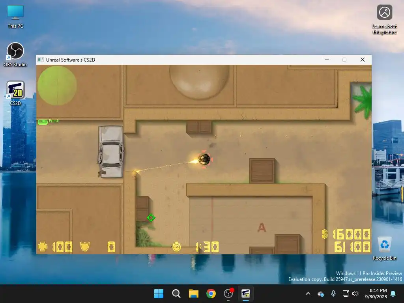Open the volume tray icon
404x303 pixels.
(x=355, y=294)
